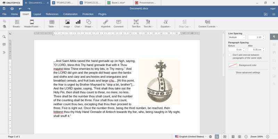The image size is (278, 139).
Task: Click the Before paragraph spacing field
Action: click(235, 49)
